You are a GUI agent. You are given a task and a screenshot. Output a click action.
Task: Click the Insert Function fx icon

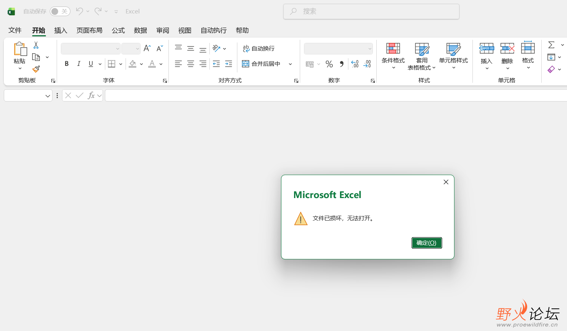tap(91, 95)
